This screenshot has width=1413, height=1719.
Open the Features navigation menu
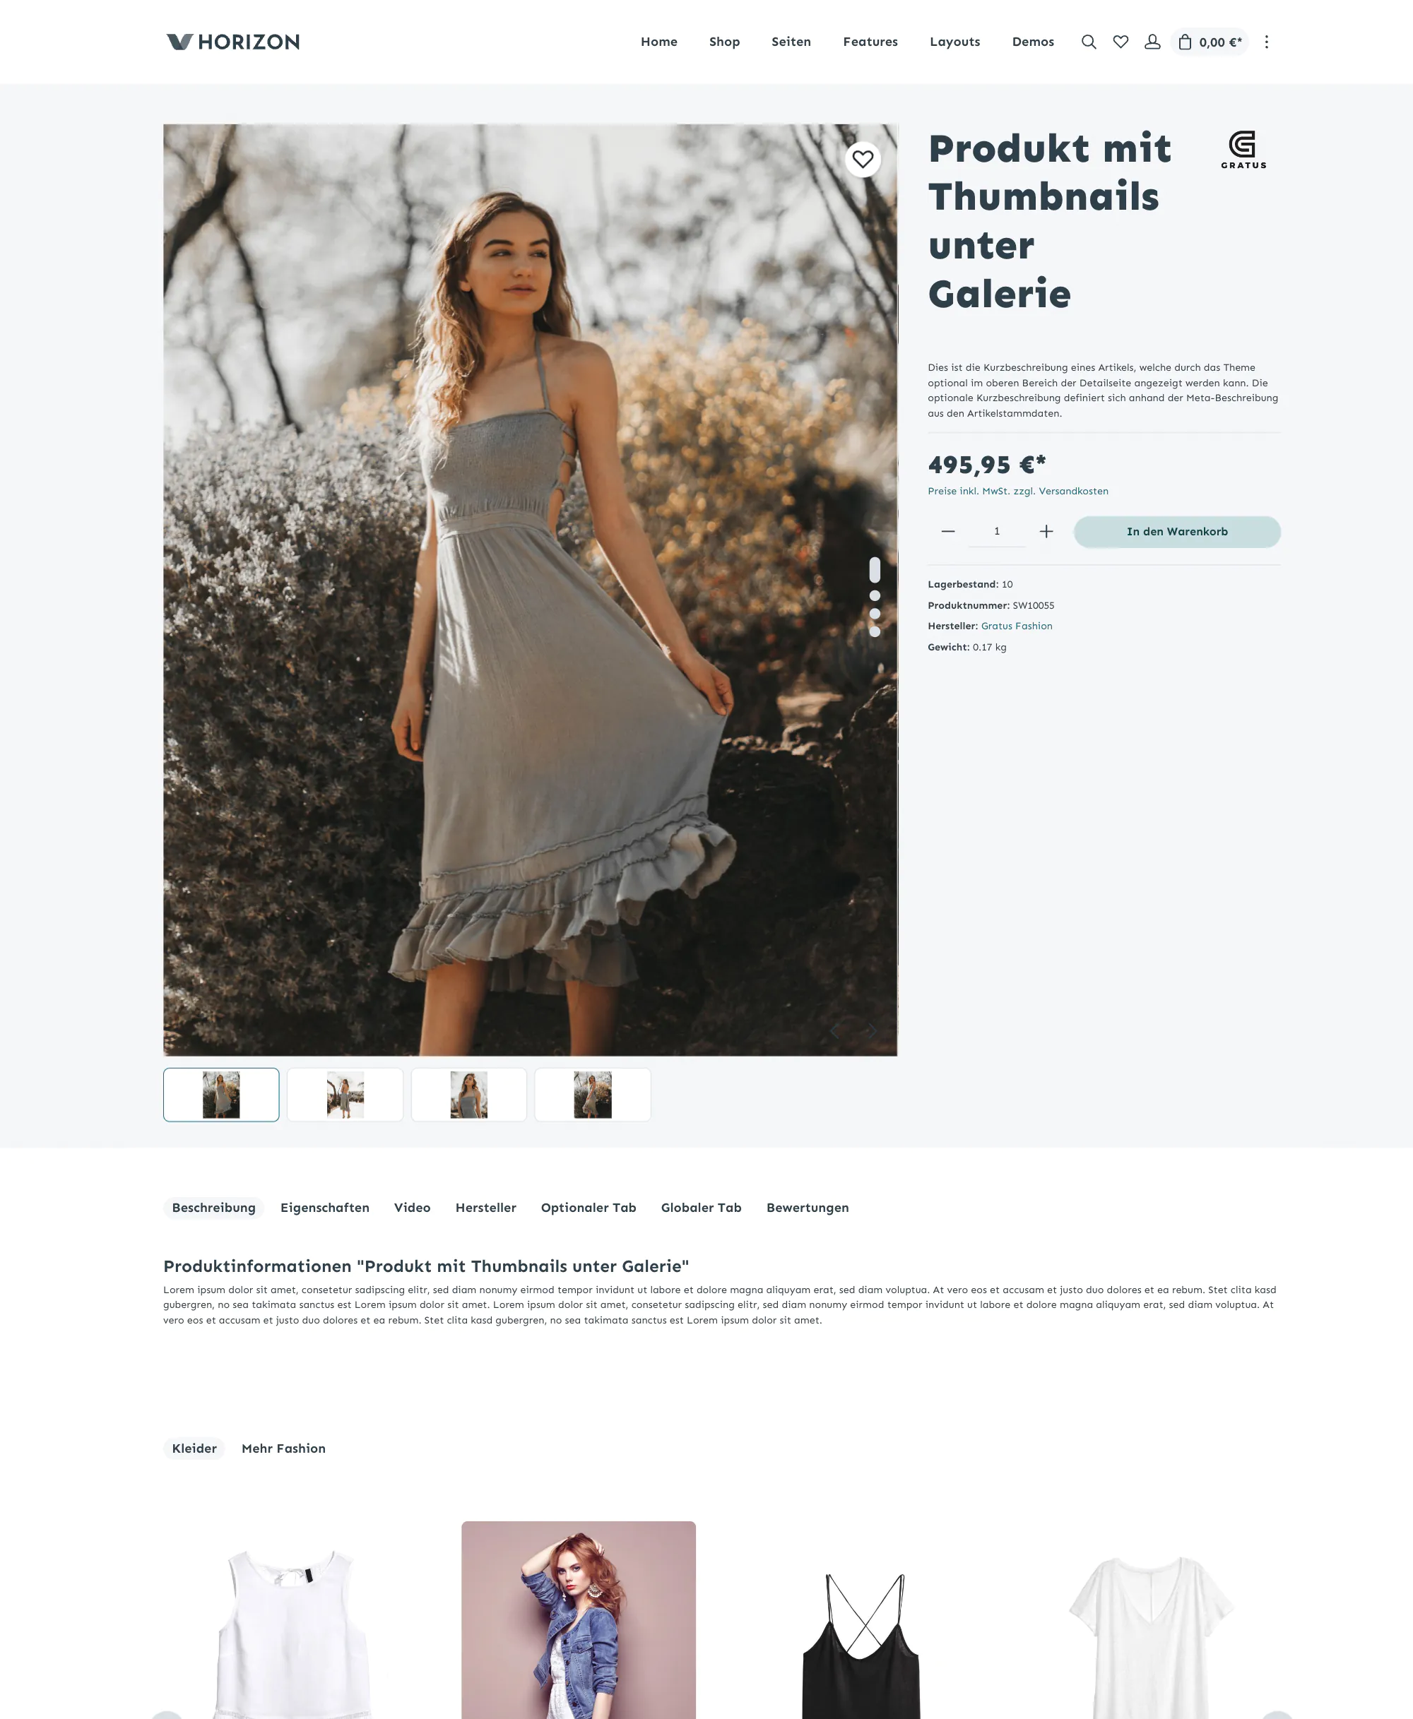870,42
